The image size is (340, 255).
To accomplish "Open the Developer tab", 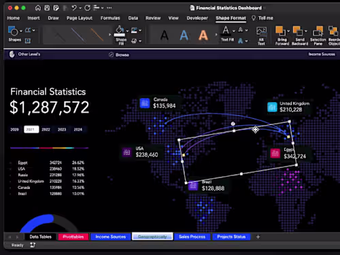I will pyautogui.click(x=197, y=18).
